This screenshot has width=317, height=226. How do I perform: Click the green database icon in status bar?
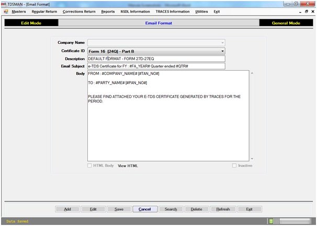point(271,221)
